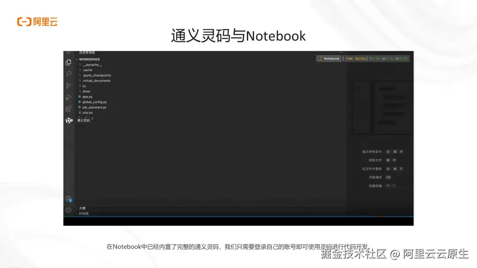The height and width of the screenshot is (268, 477).
Task: Open the Accounts icon with badge
Action: point(69,199)
